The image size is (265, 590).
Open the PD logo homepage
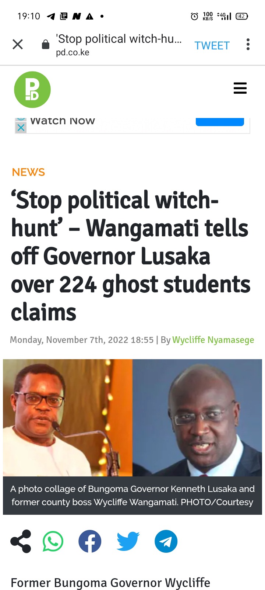(32, 90)
